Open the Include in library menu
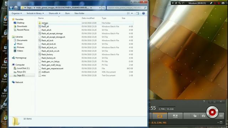This screenshot has width=228, height=128. [35, 14]
